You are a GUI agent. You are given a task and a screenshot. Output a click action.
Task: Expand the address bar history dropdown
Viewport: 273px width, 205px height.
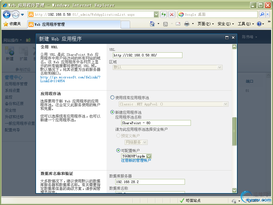(156, 14)
